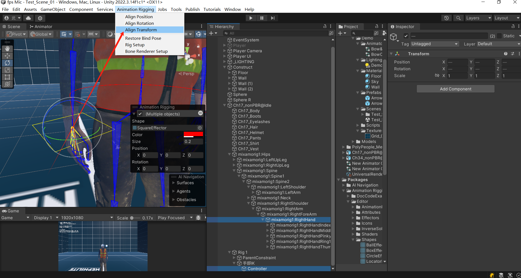Click the Scene gizmo lock icon
Image resolution: width=521 pixels, height=278 pixels.
pyautogui.click(x=198, y=46)
